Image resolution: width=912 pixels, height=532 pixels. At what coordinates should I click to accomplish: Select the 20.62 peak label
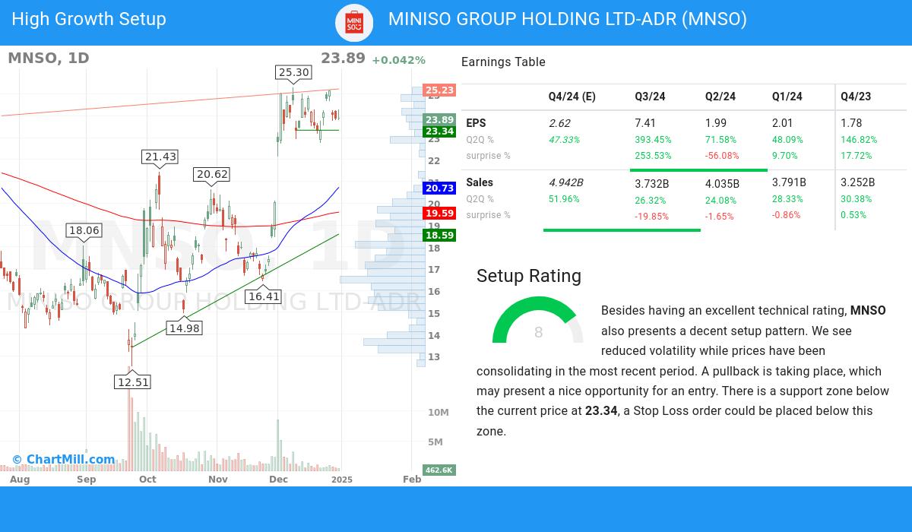(x=212, y=174)
